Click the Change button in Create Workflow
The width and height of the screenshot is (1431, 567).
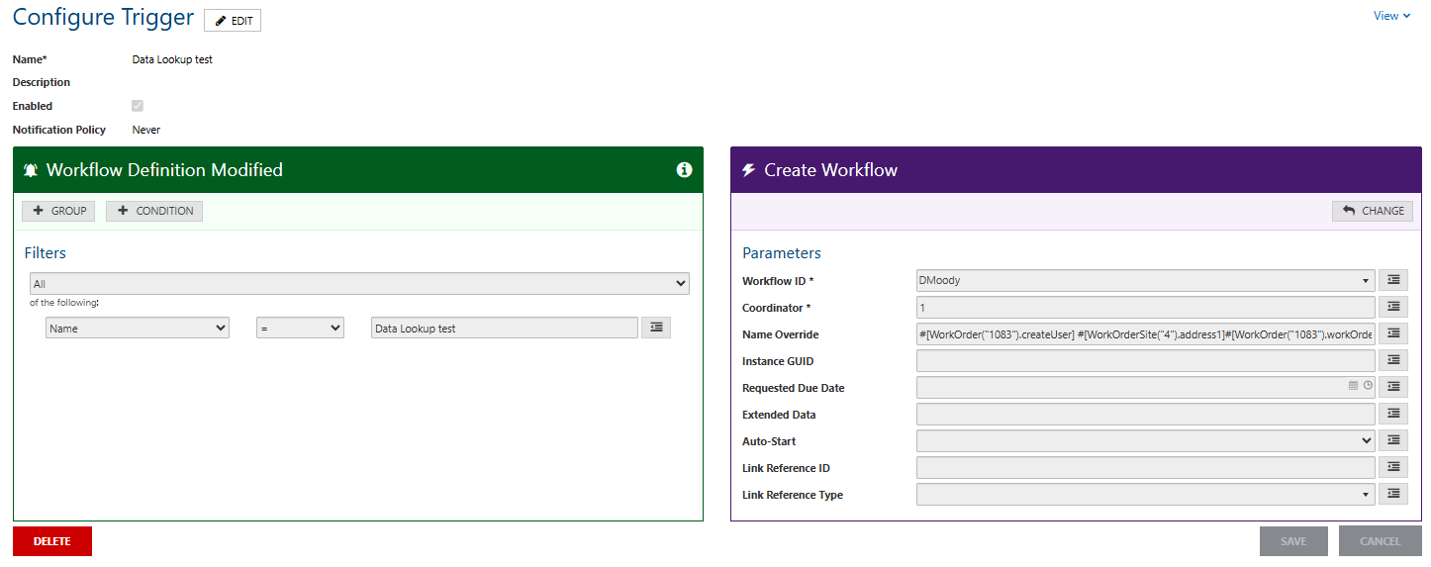(1373, 211)
